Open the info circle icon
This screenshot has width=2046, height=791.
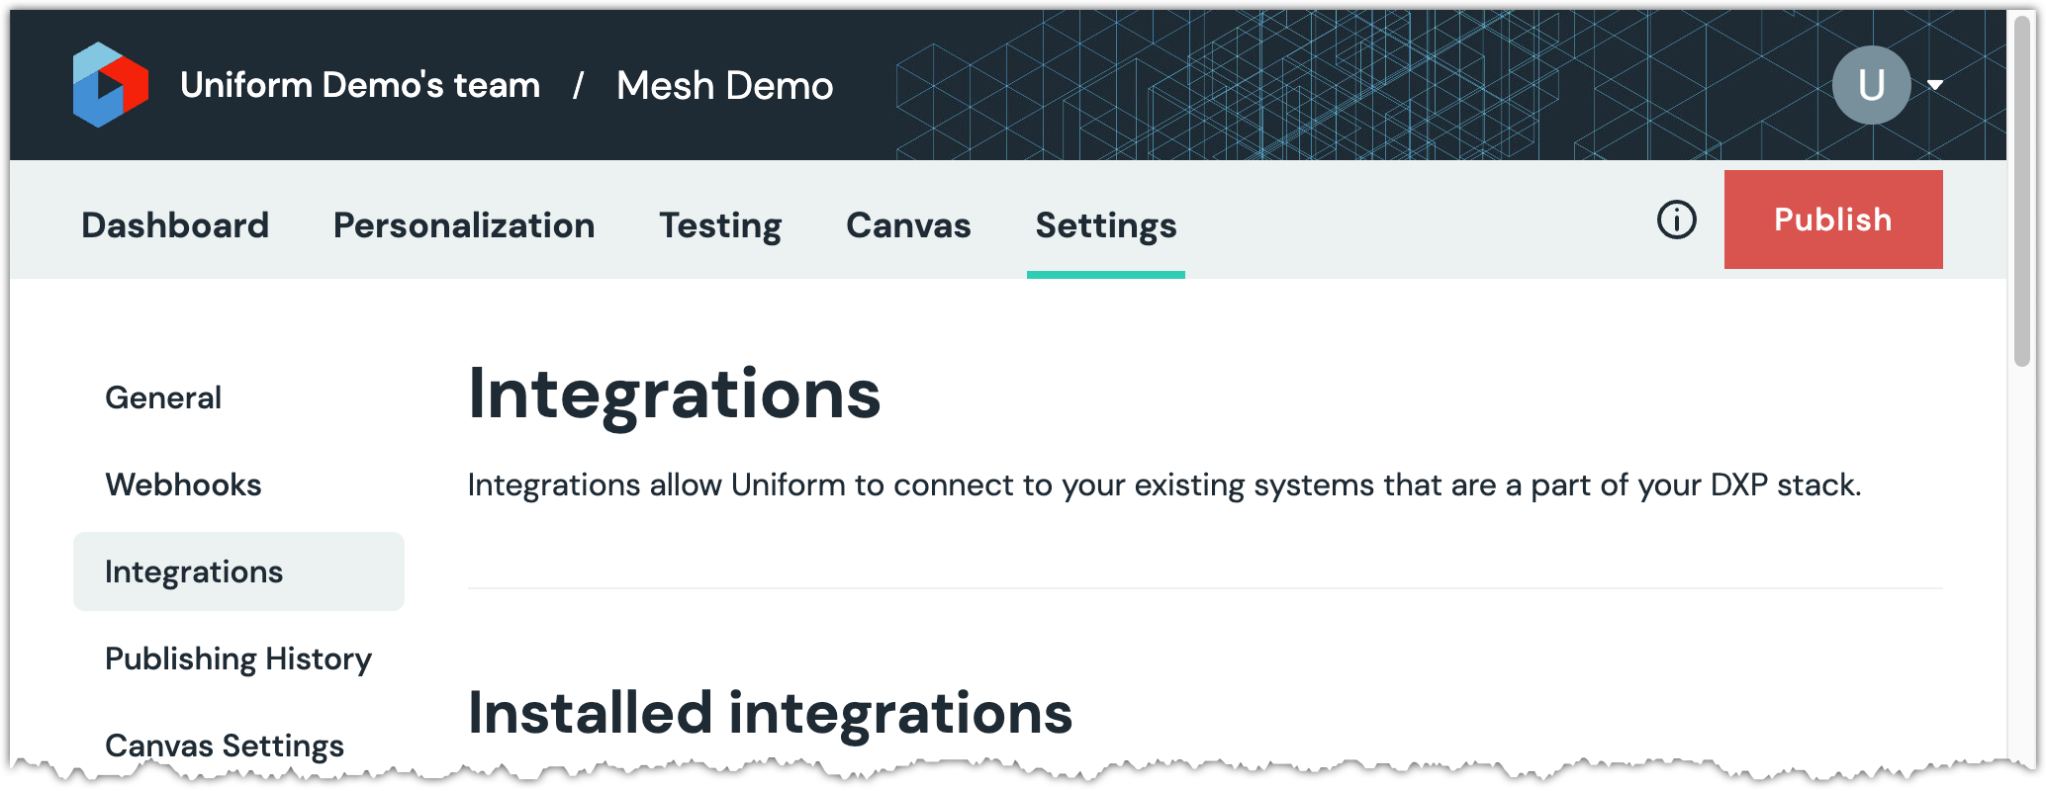pos(1676,220)
